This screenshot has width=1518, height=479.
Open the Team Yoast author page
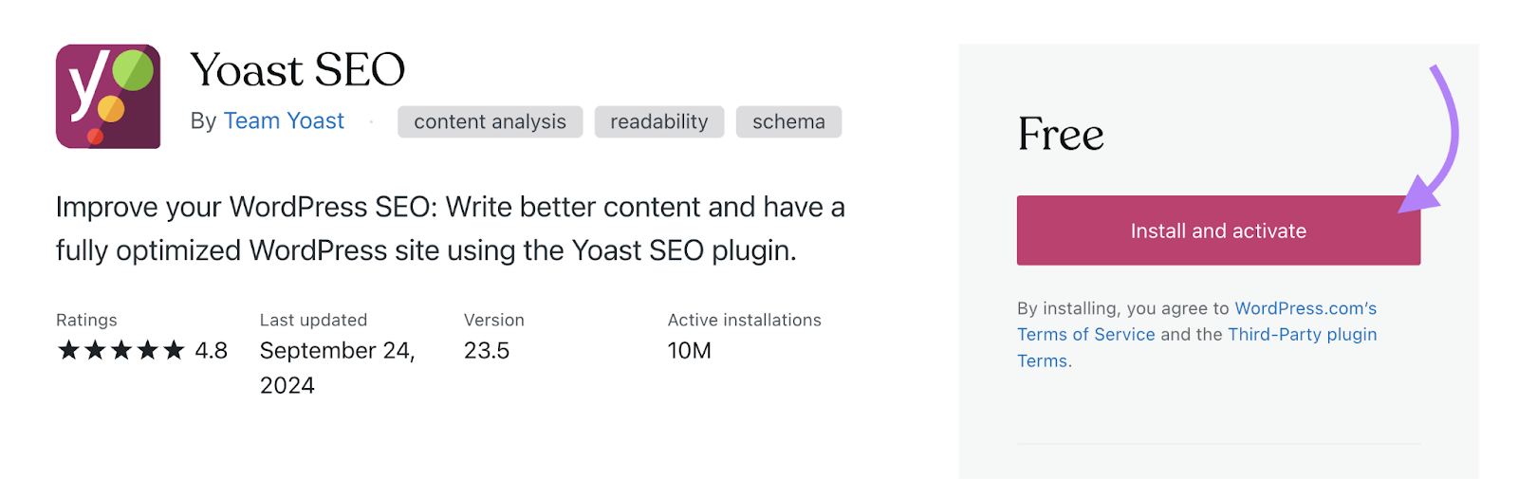click(x=284, y=121)
